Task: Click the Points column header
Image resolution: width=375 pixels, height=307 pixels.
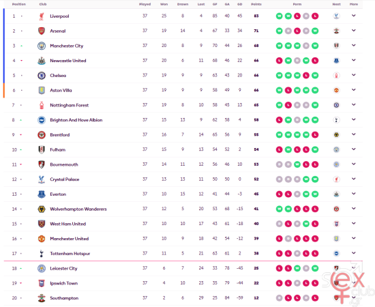Action: click(256, 4)
